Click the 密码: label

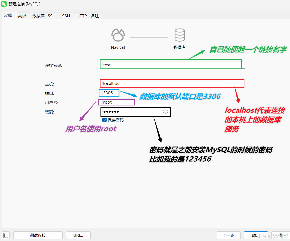coord(50,112)
